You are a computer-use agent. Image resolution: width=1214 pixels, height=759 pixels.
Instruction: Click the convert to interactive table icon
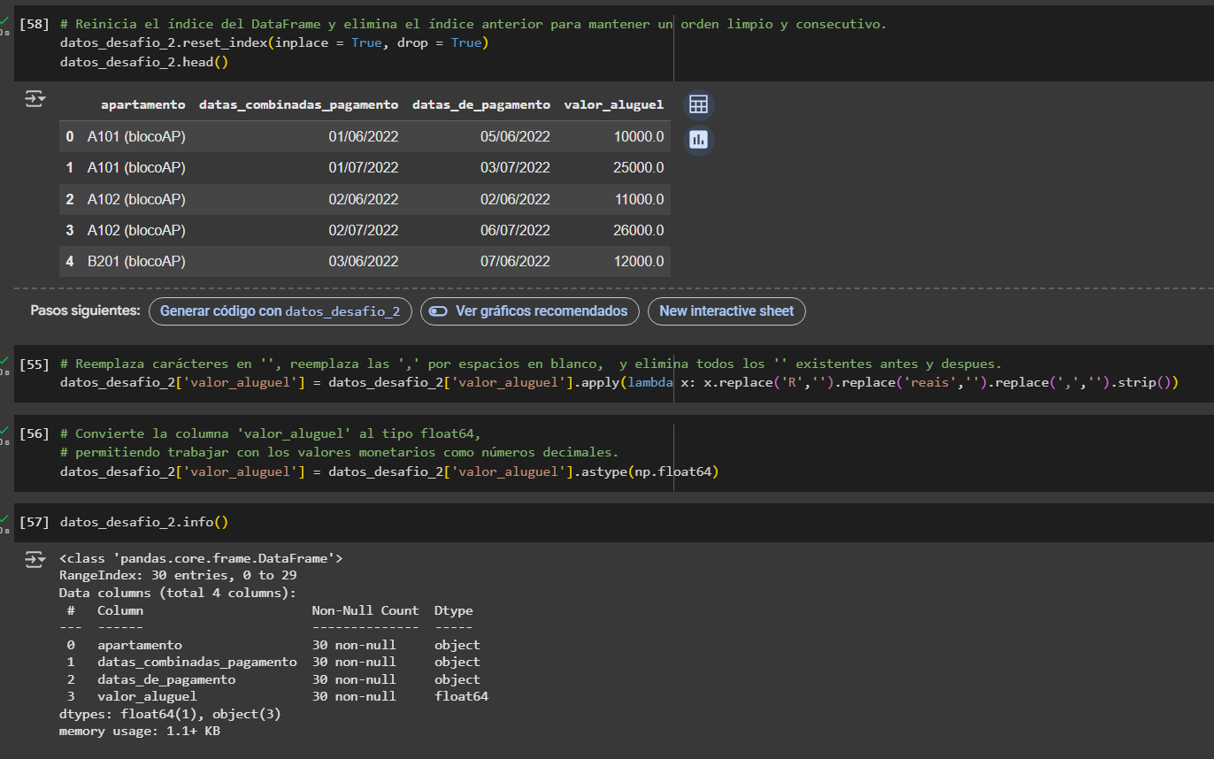point(698,104)
